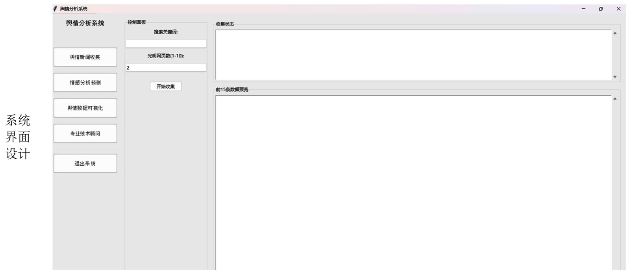Minimize the 舆情分析系统 window
The width and height of the screenshot is (630, 272).
(x=583, y=9)
